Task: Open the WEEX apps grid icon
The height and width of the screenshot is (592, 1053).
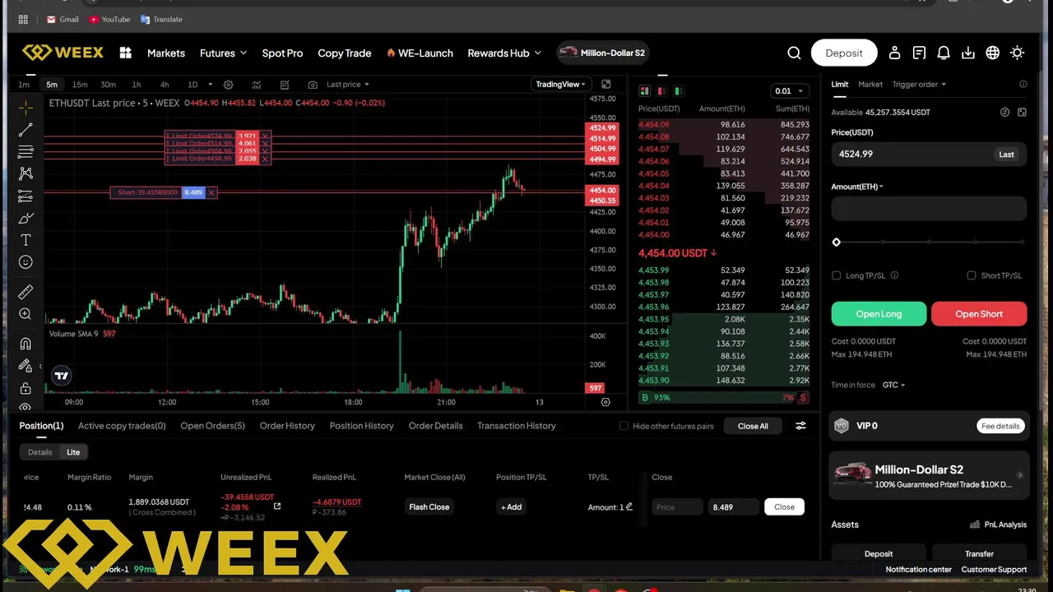Action: 125,53
